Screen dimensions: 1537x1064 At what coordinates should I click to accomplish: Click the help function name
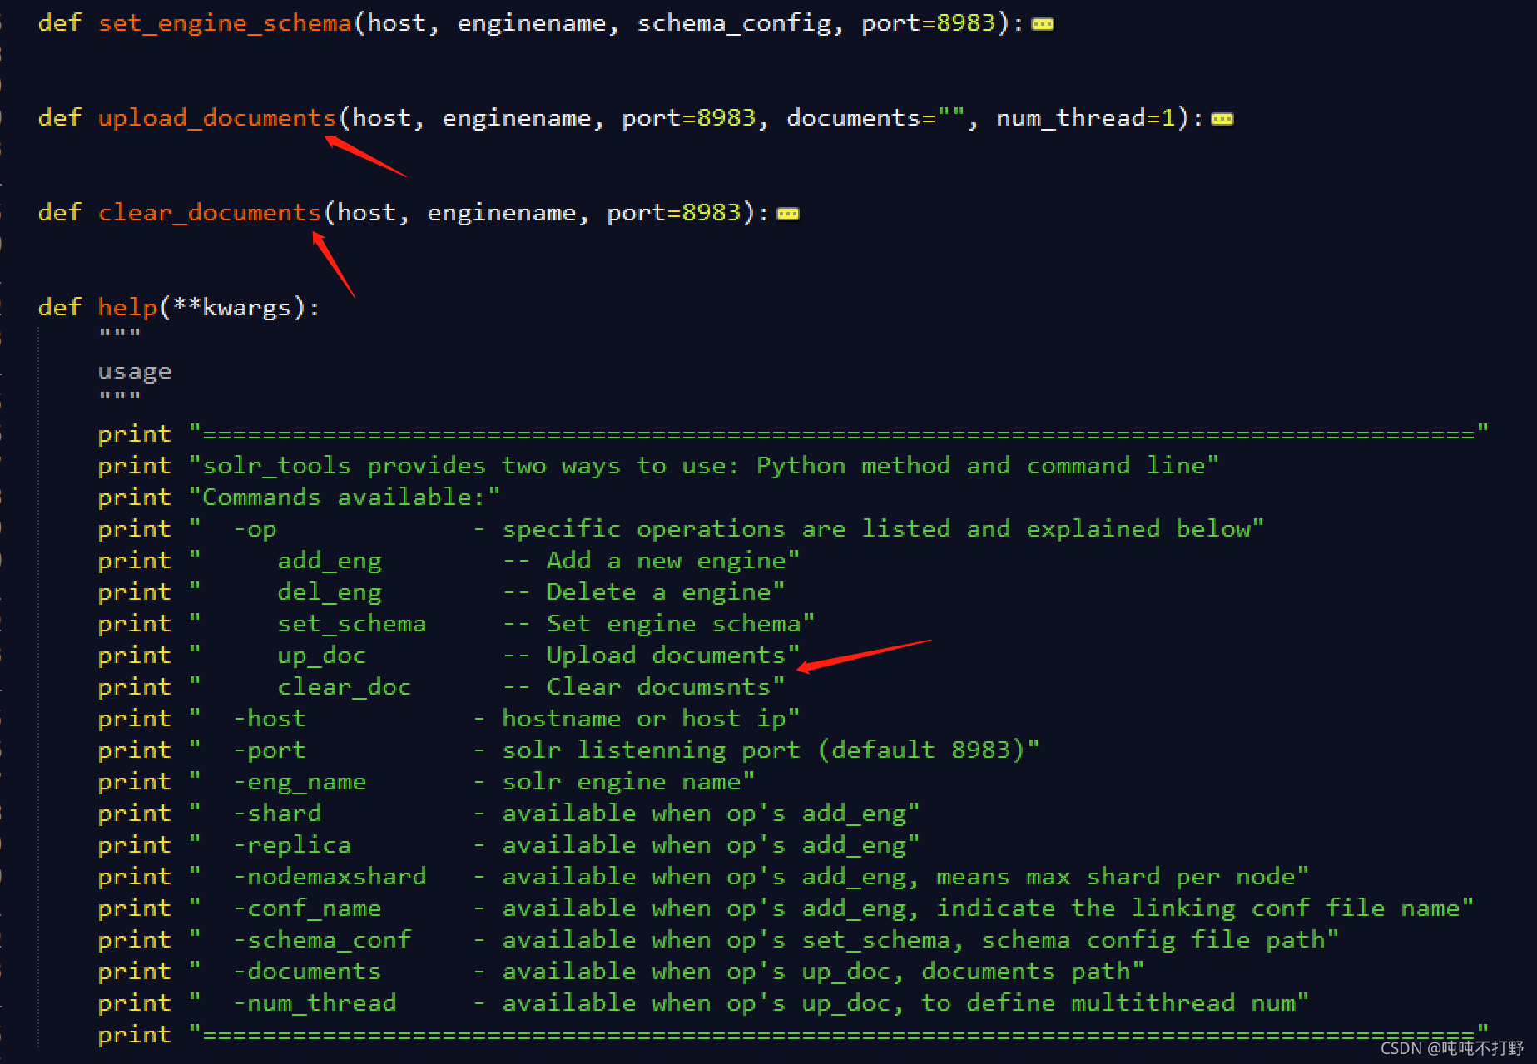127,308
